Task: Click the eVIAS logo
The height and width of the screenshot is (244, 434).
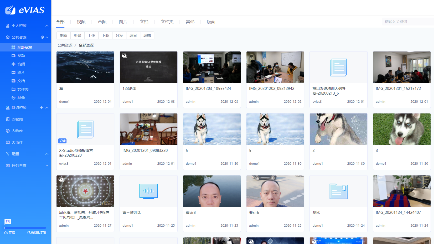Action: coord(25,10)
